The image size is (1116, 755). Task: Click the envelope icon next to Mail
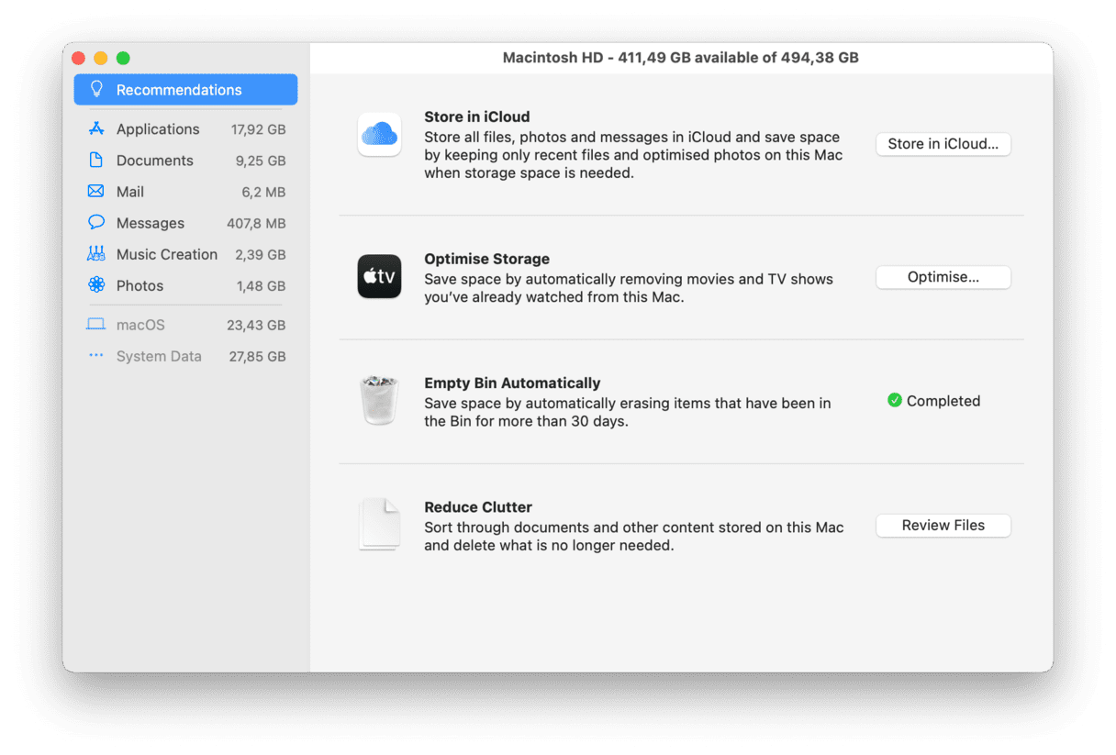point(95,191)
